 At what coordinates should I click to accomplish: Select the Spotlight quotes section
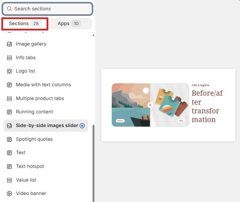[34, 139]
